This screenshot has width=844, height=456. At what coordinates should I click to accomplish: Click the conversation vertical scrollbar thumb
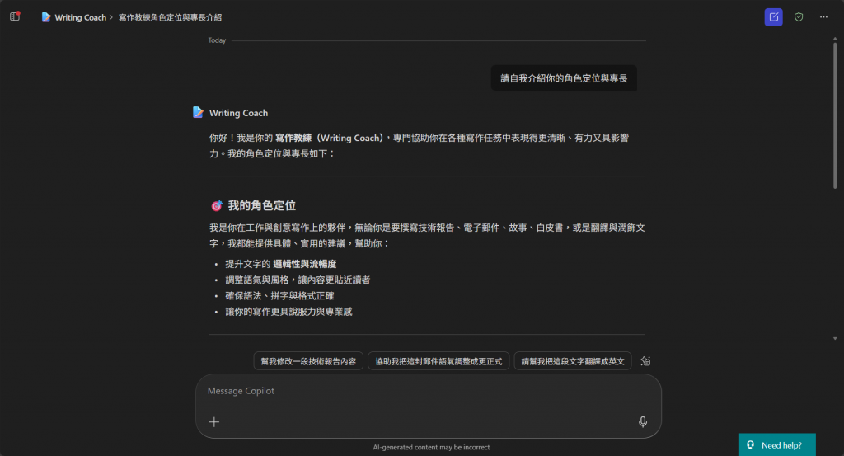point(835,115)
